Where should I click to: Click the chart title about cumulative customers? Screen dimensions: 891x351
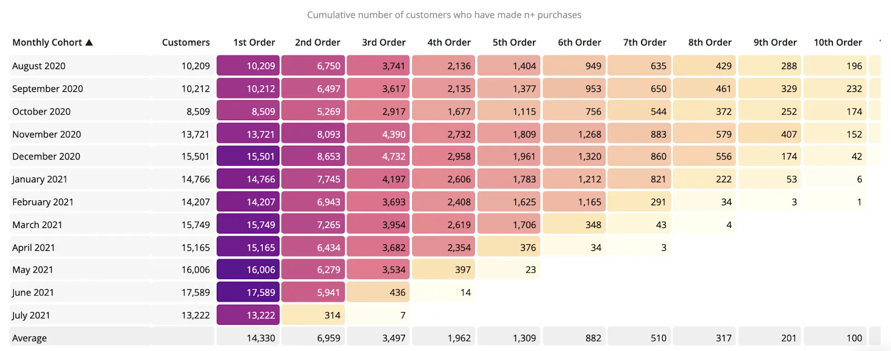(444, 15)
